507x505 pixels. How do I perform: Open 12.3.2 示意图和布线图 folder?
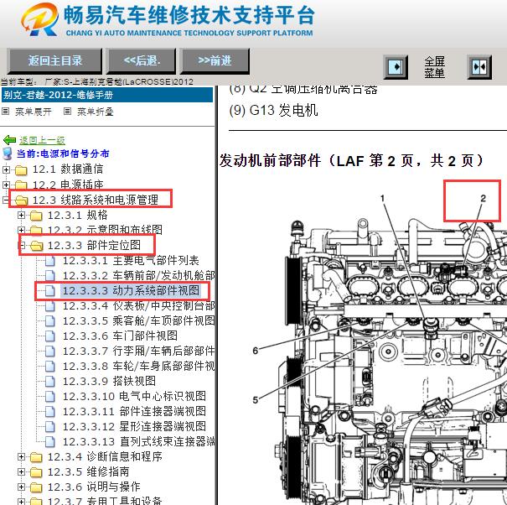click(x=105, y=230)
